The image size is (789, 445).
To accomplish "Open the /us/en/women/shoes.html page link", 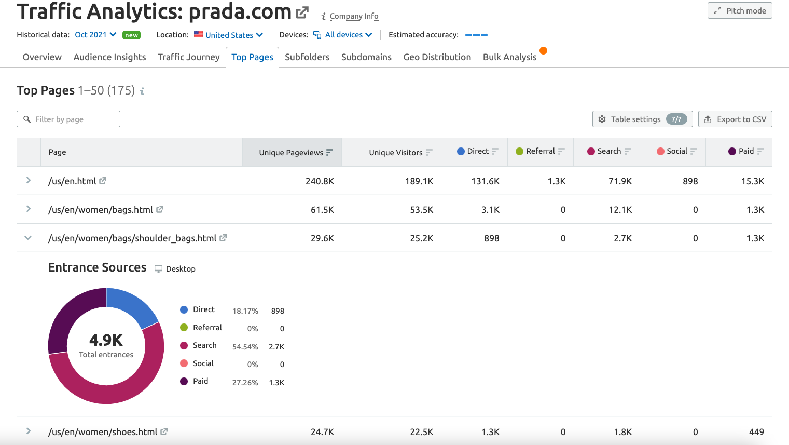I will (103, 431).
